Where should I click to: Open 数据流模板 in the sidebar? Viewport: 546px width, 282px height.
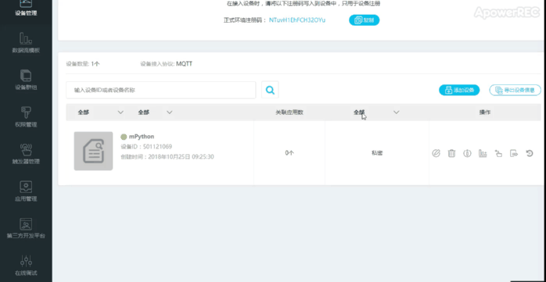point(26,43)
